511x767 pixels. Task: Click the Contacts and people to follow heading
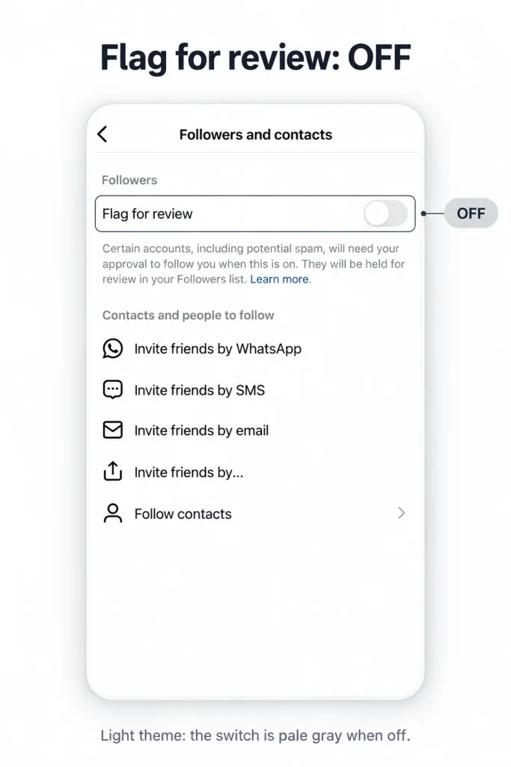(188, 315)
